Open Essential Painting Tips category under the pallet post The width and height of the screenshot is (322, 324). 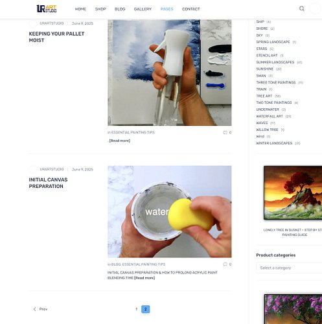(x=133, y=132)
